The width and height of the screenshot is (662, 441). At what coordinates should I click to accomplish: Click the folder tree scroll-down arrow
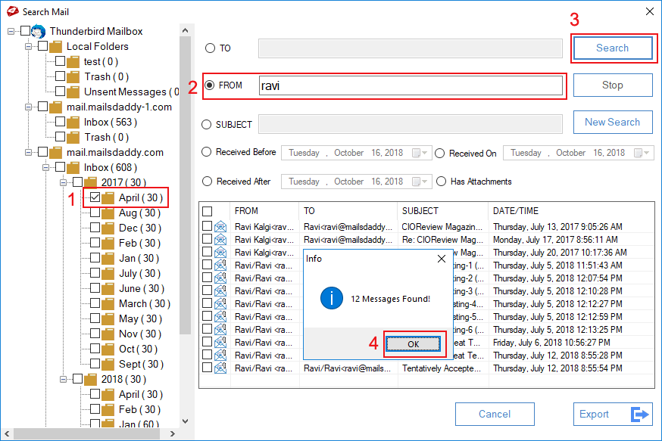click(x=185, y=421)
